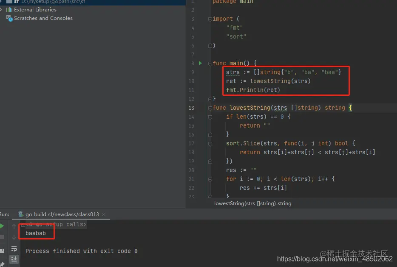Click lowestString breadcrumb below editor
397x267 pixels.
(252, 203)
